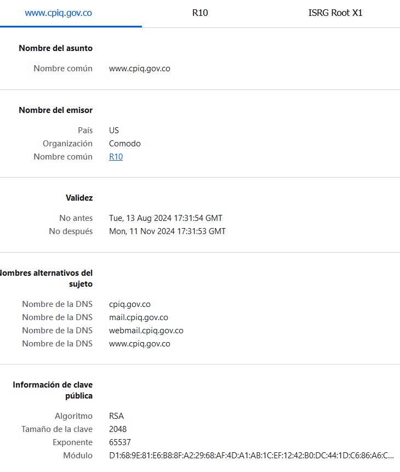400x472 pixels.
Task: Click the exponent value 65537
Action: click(120, 442)
